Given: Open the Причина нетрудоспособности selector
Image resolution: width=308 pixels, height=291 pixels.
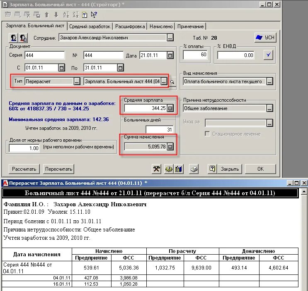Looking at the screenshot, I should point(269,108).
